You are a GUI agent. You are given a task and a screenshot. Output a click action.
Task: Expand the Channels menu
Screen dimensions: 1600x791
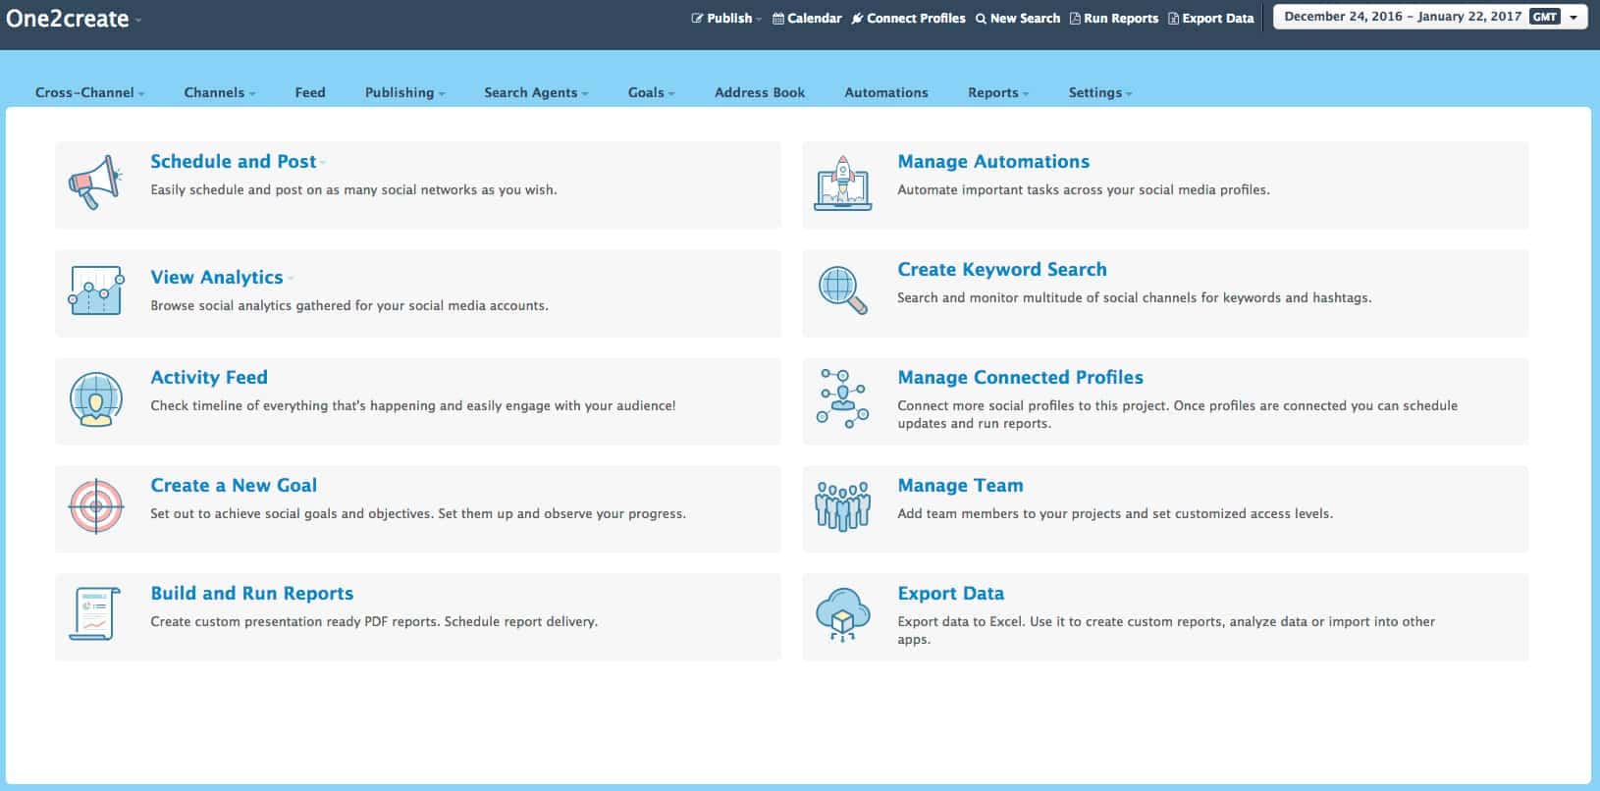click(x=219, y=92)
